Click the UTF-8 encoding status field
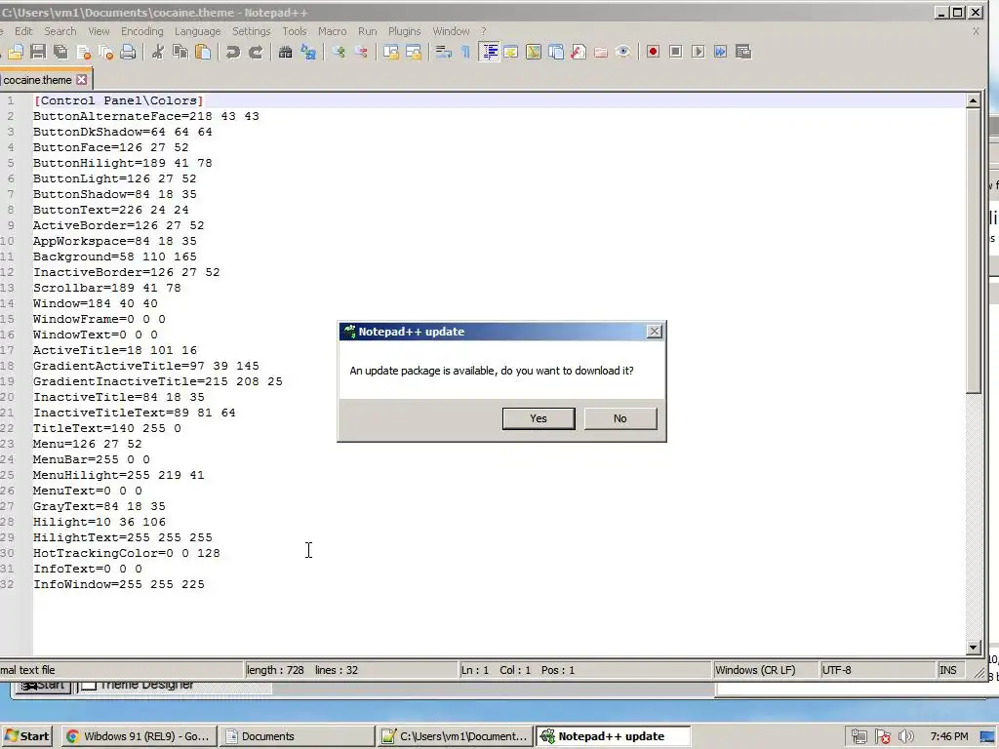This screenshot has height=749, width=999. (877, 670)
